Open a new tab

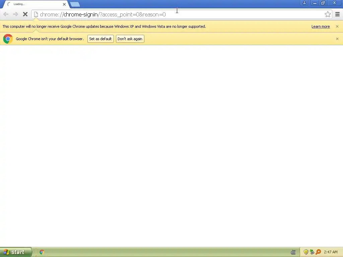75,4
